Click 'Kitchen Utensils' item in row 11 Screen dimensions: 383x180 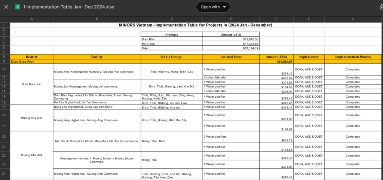[231, 77]
